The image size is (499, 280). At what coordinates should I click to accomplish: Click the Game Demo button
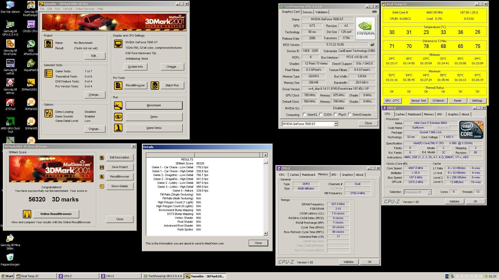coord(154,128)
